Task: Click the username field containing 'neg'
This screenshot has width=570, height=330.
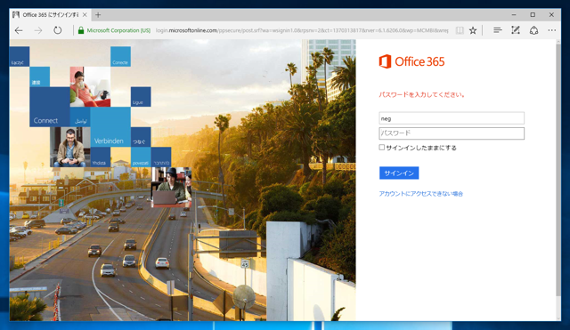Action: [x=452, y=118]
